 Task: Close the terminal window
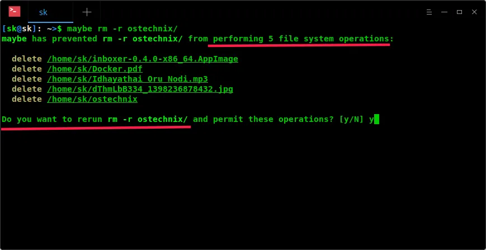[474, 11]
